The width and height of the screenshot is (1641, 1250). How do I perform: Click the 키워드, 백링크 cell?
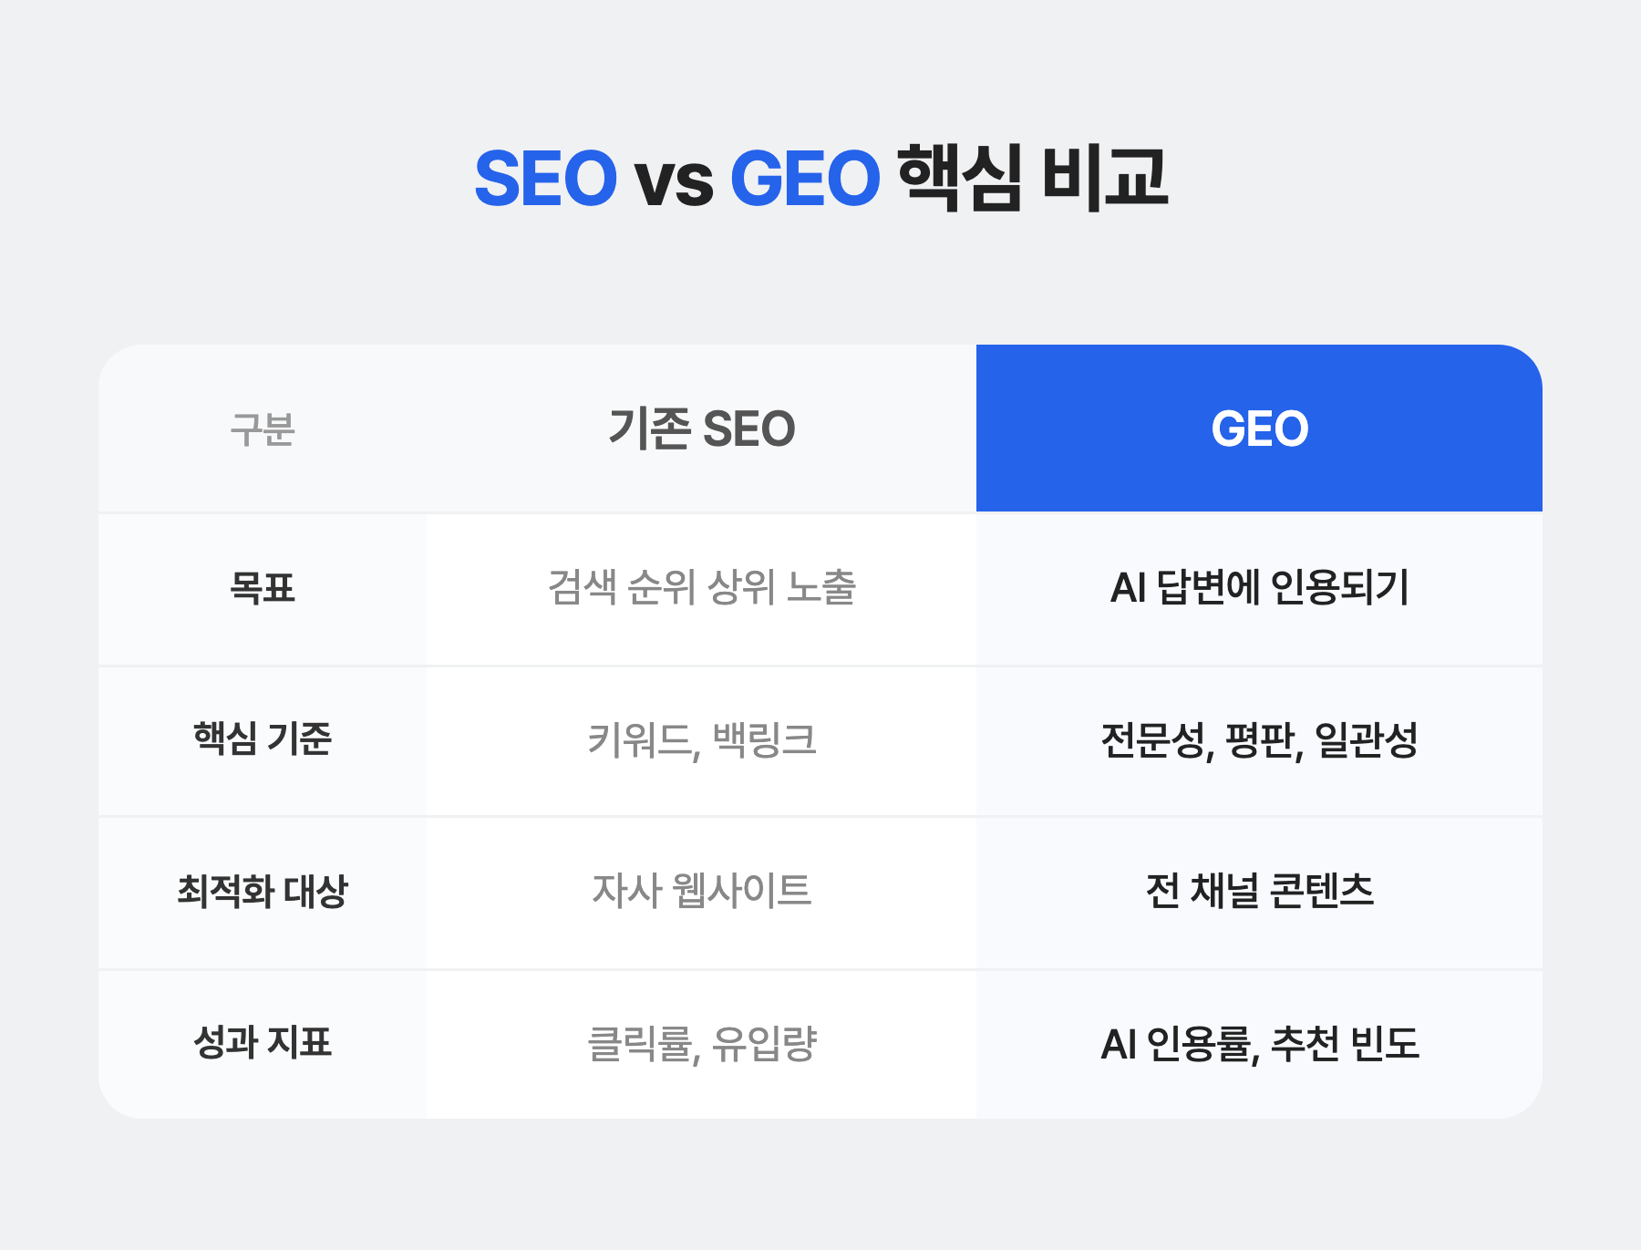(701, 739)
